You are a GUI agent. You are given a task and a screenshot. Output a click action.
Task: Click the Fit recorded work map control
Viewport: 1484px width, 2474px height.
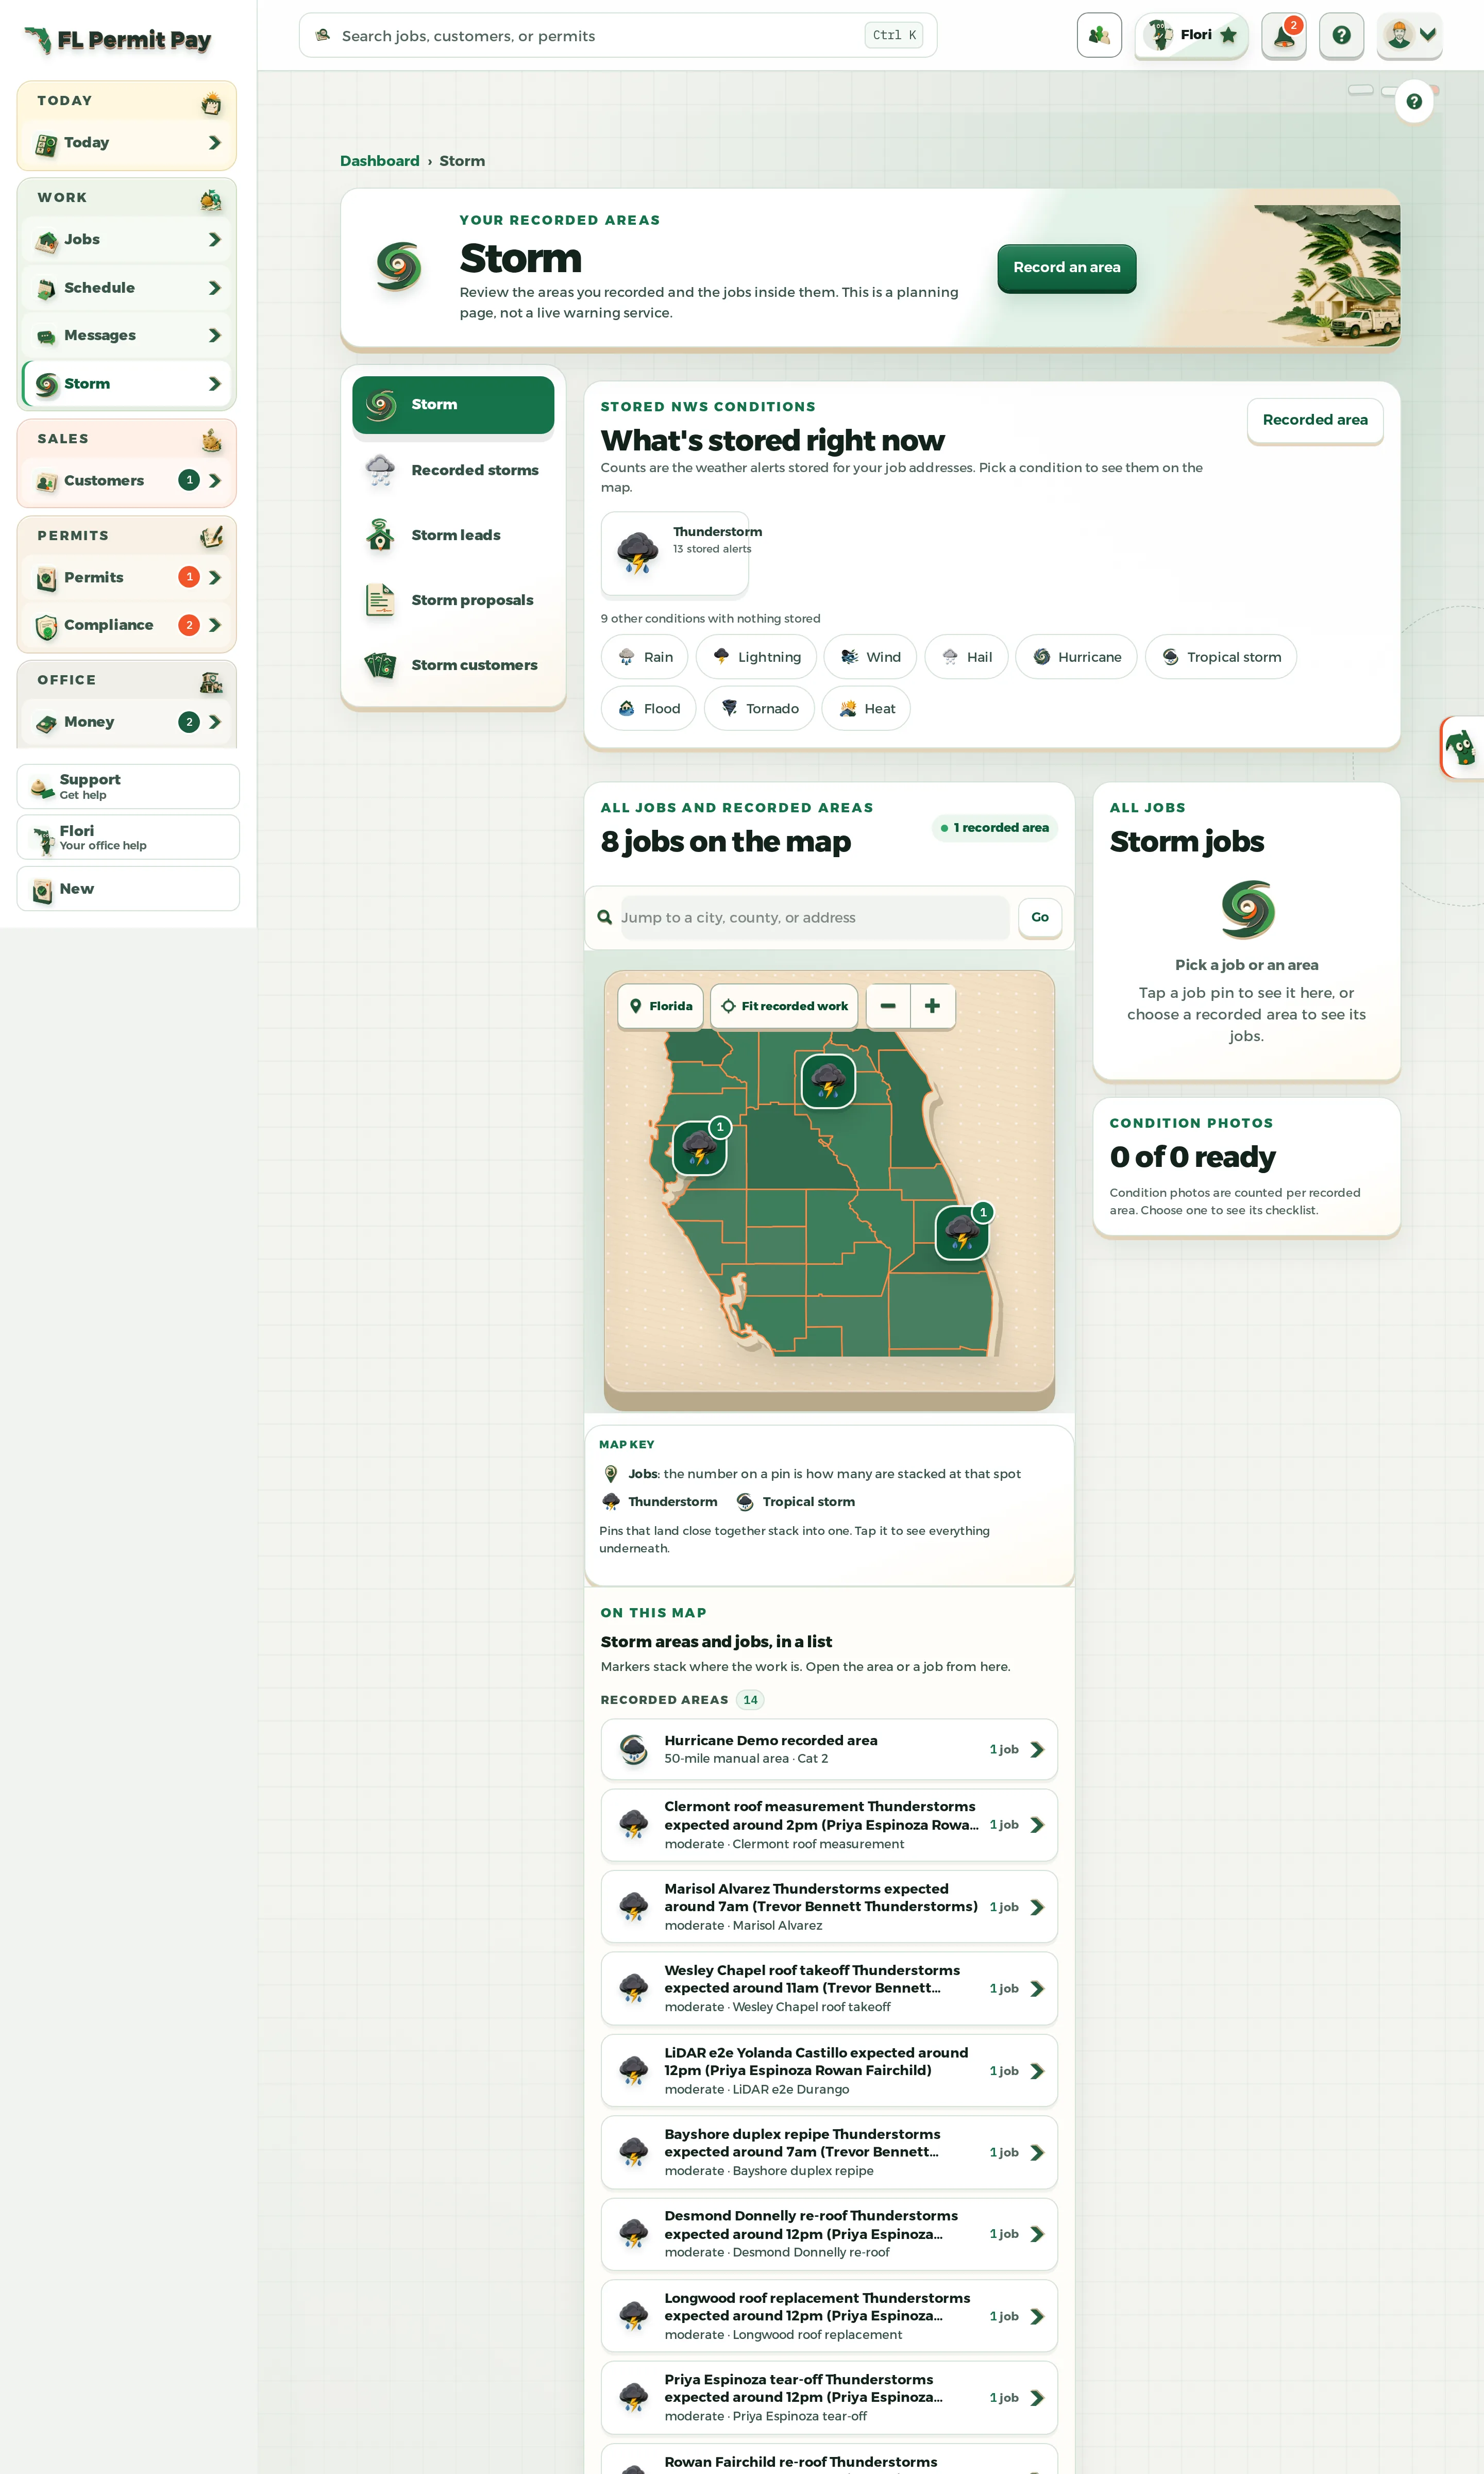785,1006
